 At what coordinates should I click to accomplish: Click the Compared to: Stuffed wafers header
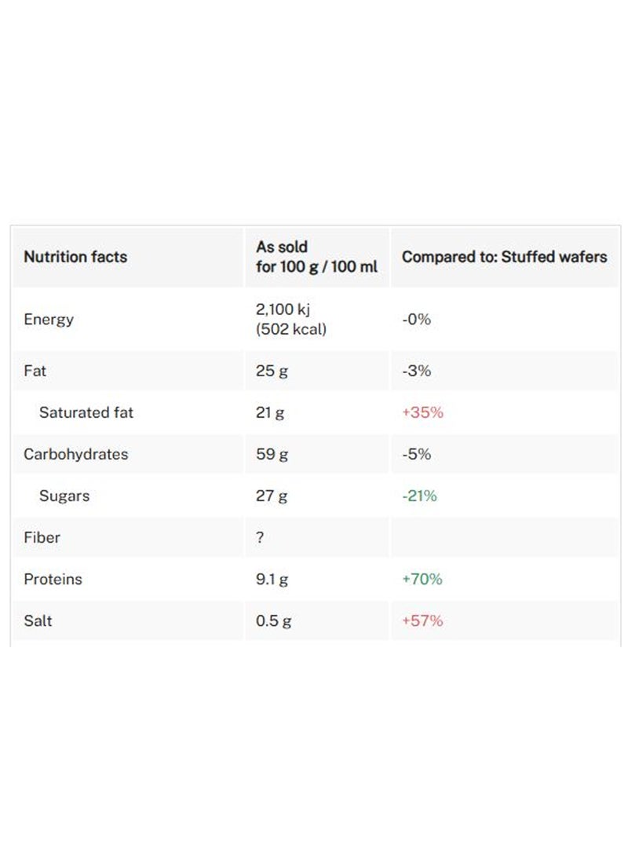click(504, 257)
